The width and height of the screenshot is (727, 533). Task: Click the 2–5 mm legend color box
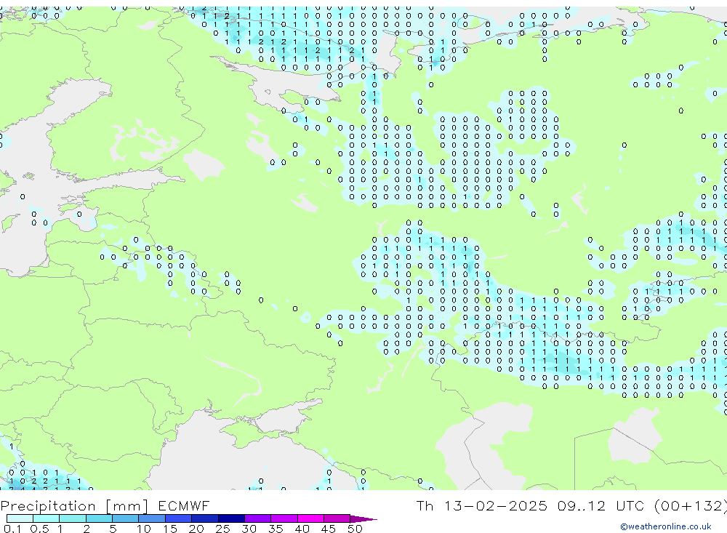tap(99, 518)
